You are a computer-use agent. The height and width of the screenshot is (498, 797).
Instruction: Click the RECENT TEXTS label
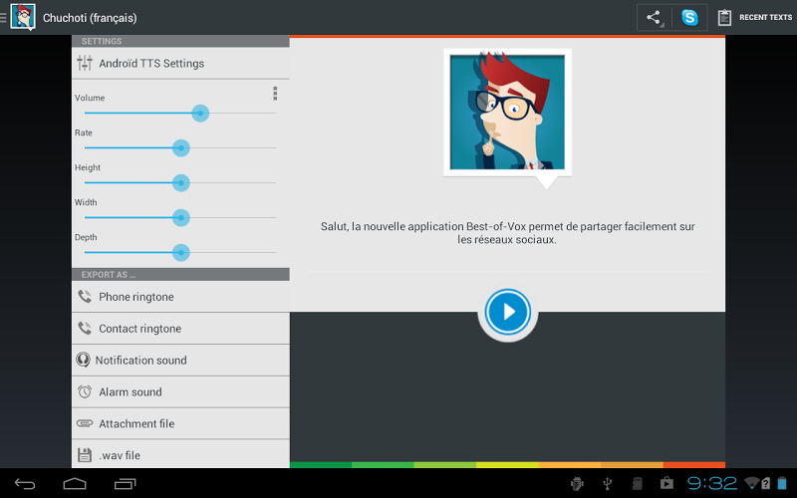pos(765,18)
